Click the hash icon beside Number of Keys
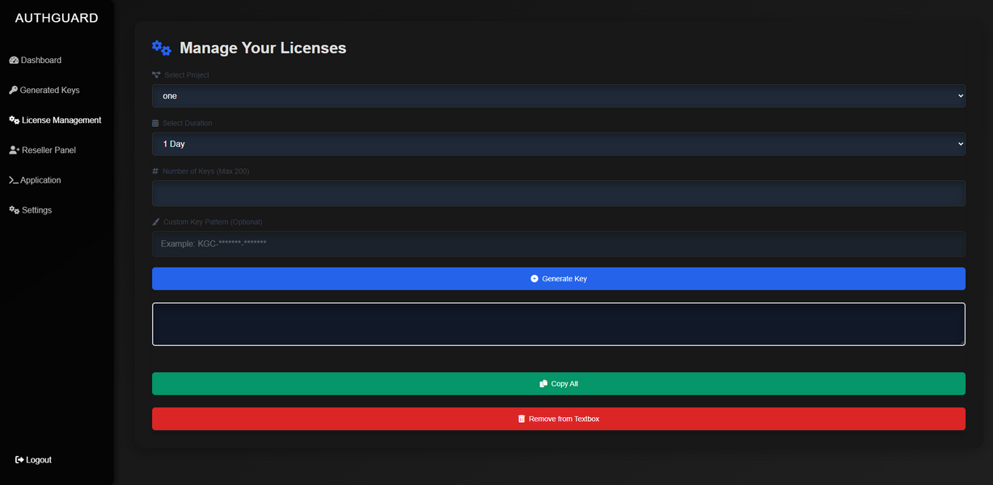 click(154, 171)
